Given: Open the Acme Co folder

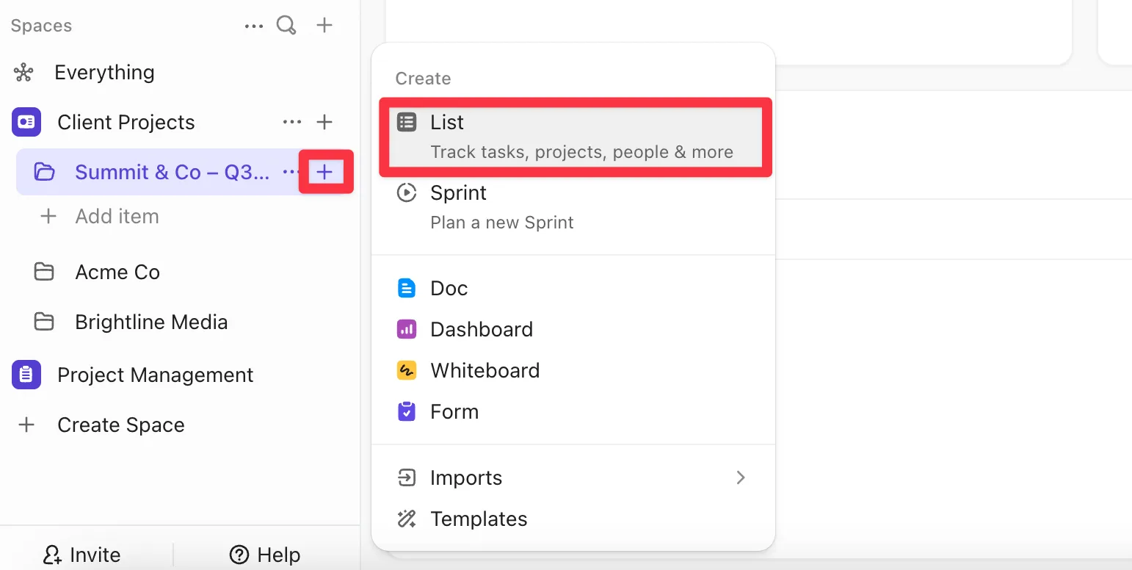Looking at the screenshot, I should [x=117, y=273].
